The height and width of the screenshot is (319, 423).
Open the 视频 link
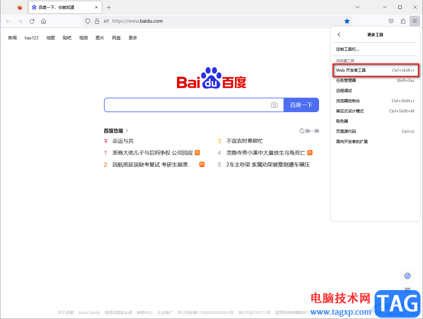point(84,38)
